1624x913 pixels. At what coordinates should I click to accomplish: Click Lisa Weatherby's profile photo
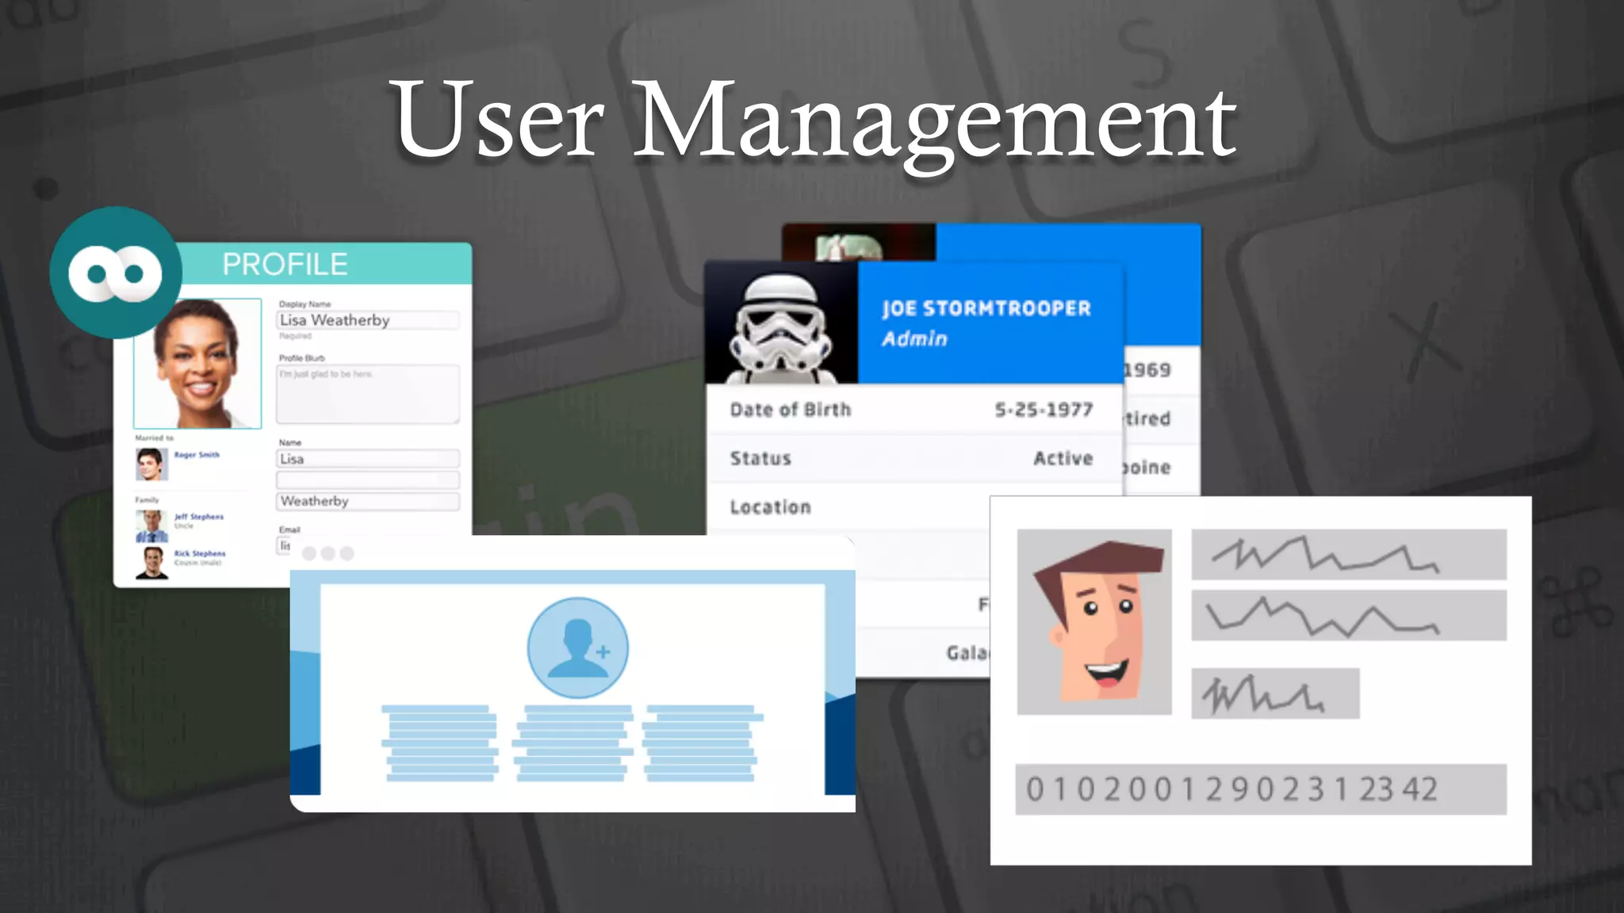[197, 364]
